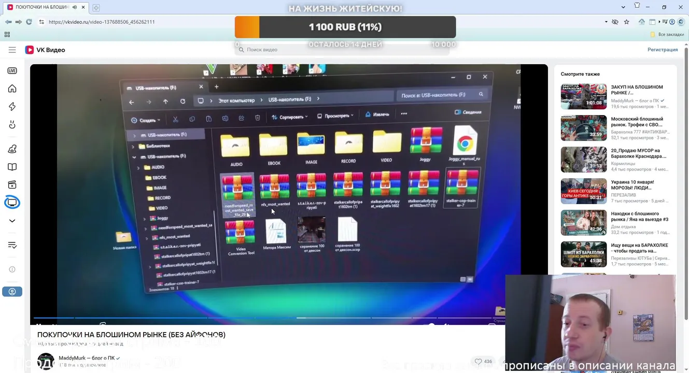689x373 pixels.
Task: Open site settings icon beside the URL
Action: (40, 22)
